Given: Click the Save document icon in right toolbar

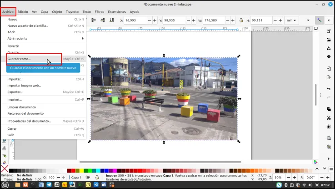Looking at the screenshot, I should coord(329,48).
